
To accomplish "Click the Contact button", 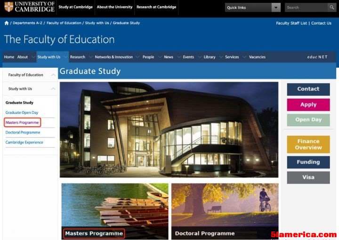I will tap(308, 89).
